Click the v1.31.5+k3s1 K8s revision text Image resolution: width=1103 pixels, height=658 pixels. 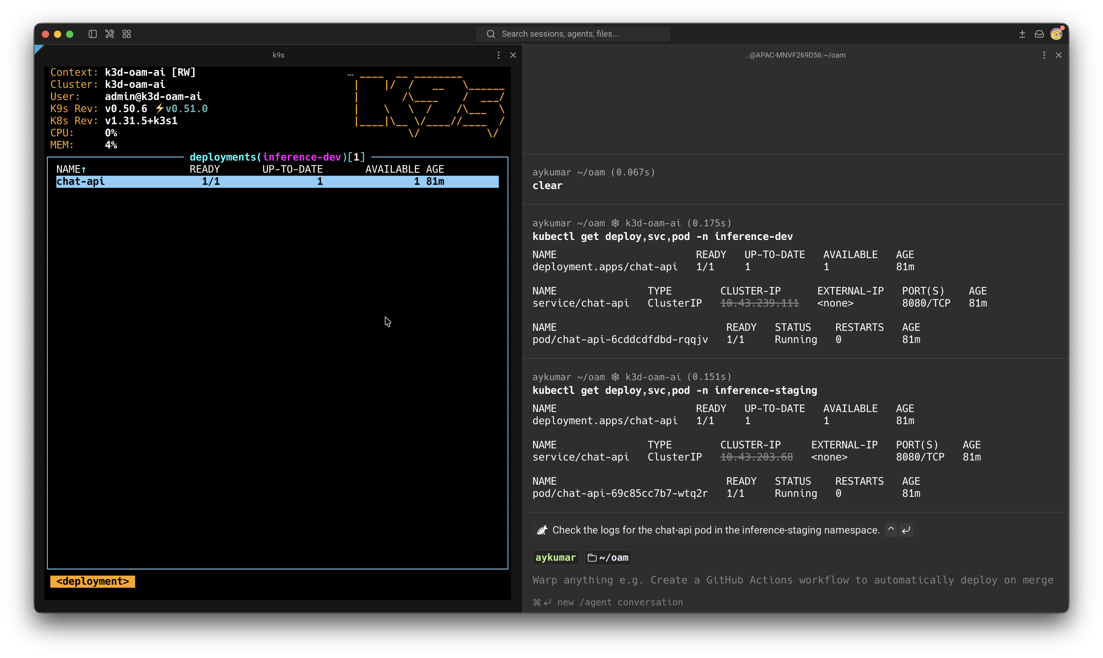[141, 121]
